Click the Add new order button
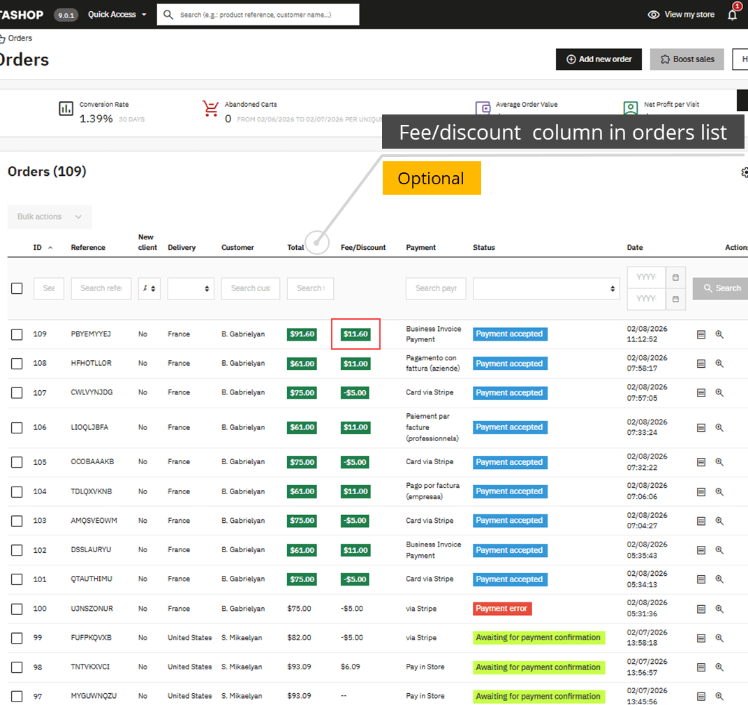The width and height of the screenshot is (748, 705). pos(599,59)
